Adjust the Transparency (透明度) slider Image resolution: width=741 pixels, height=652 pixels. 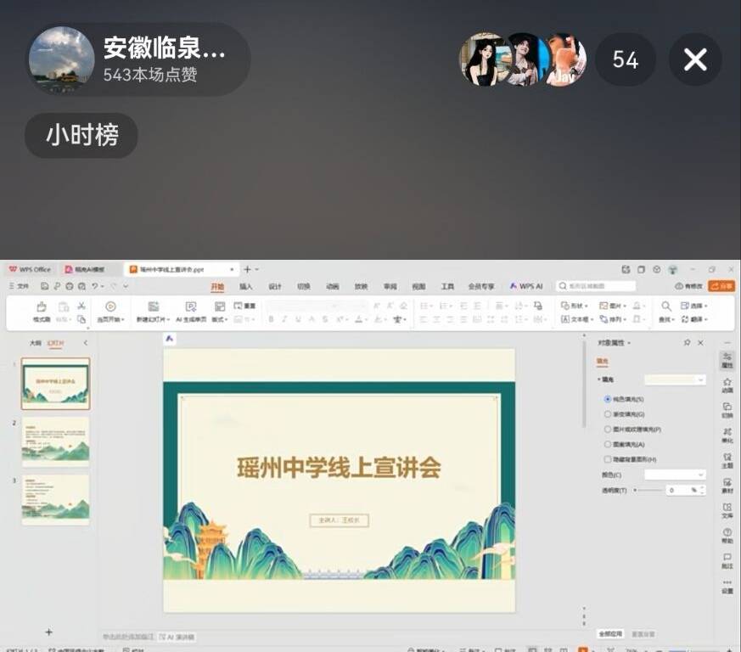coord(648,490)
